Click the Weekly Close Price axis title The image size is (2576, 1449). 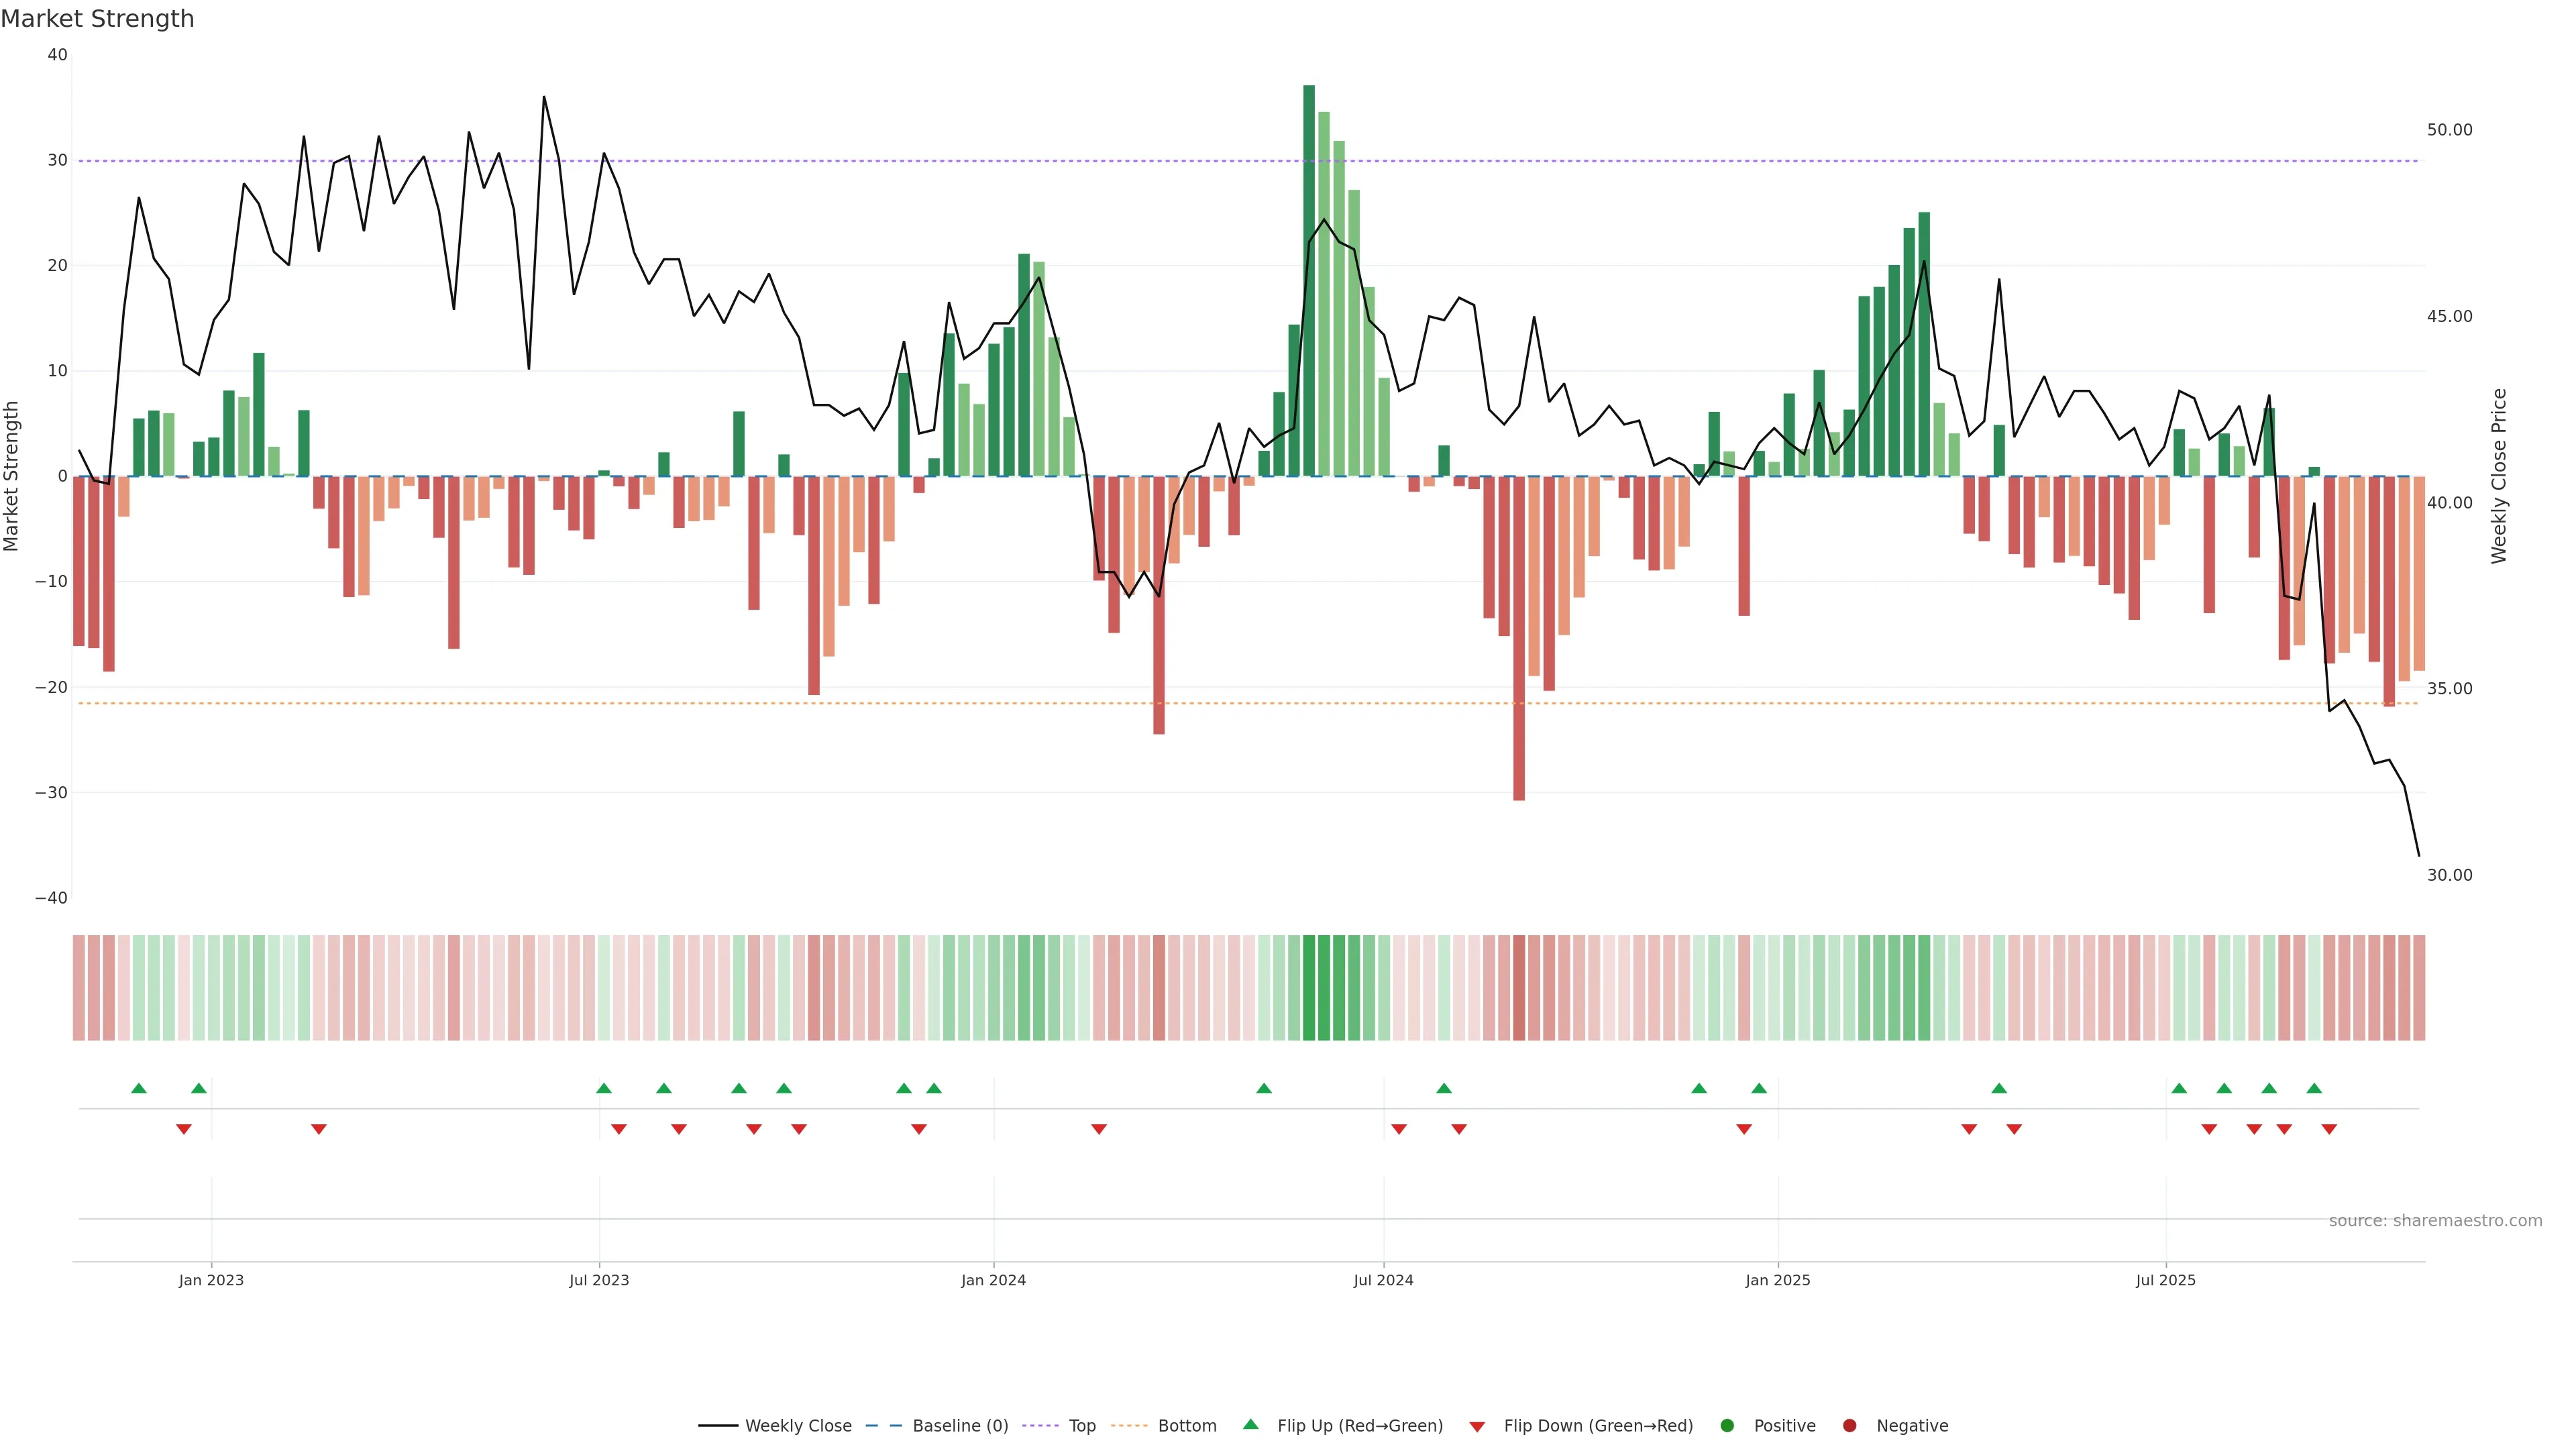(2499, 476)
